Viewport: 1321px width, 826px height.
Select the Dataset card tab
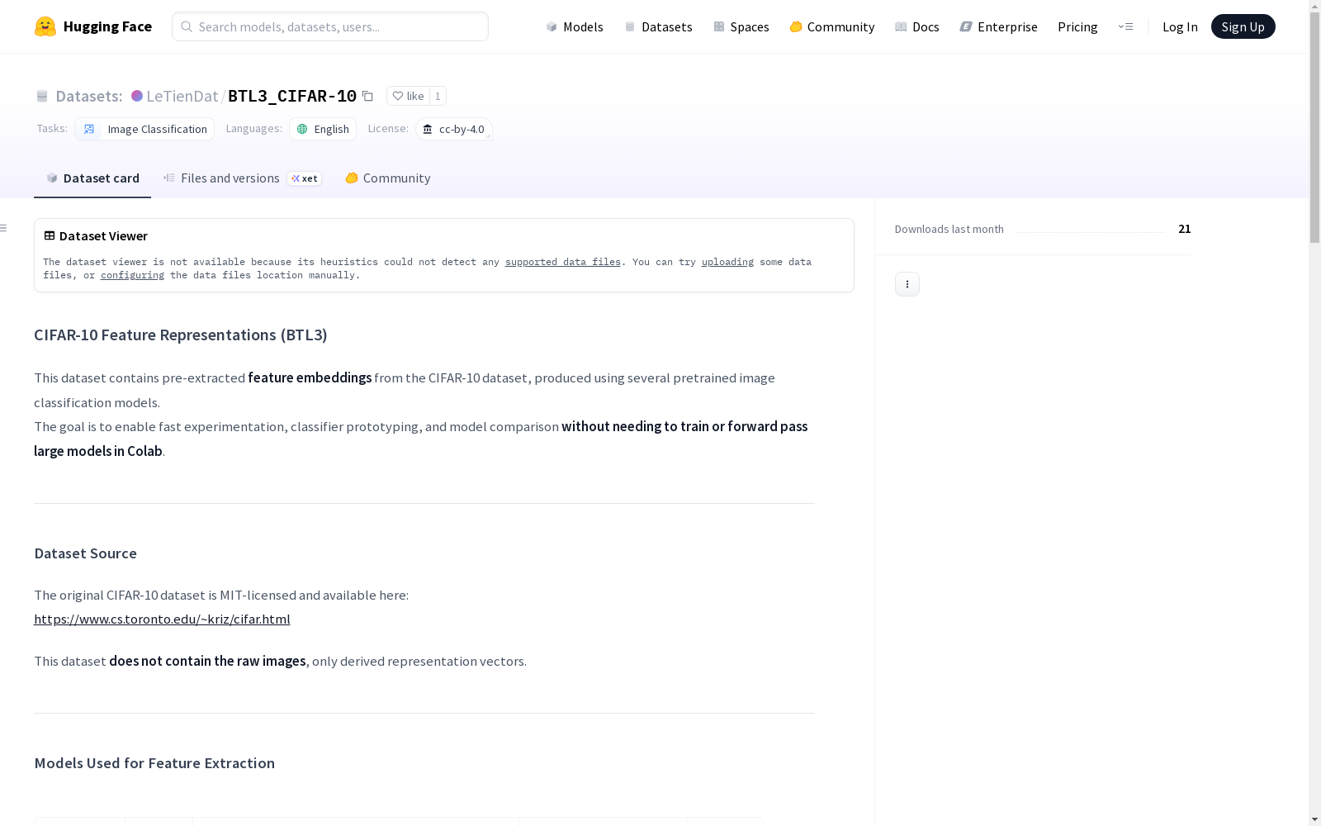click(x=92, y=178)
